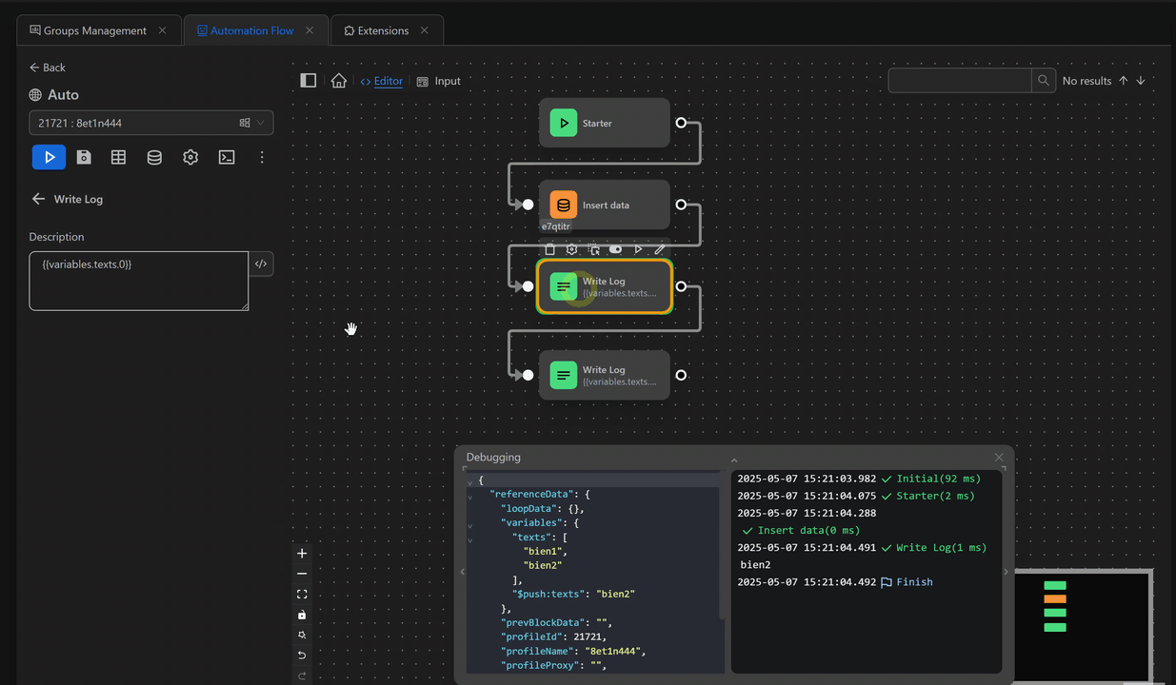Go back using the Back button
Screen dimensions: 1176x685
[x=47, y=67]
